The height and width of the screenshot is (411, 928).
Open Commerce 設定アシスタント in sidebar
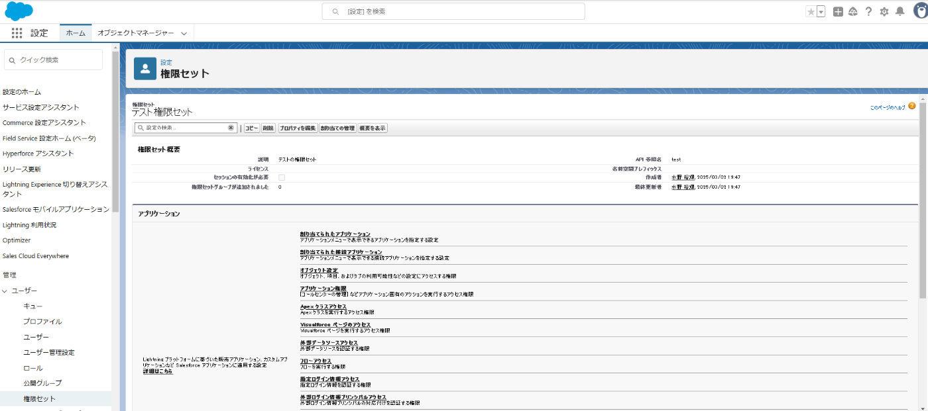click(x=44, y=122)
